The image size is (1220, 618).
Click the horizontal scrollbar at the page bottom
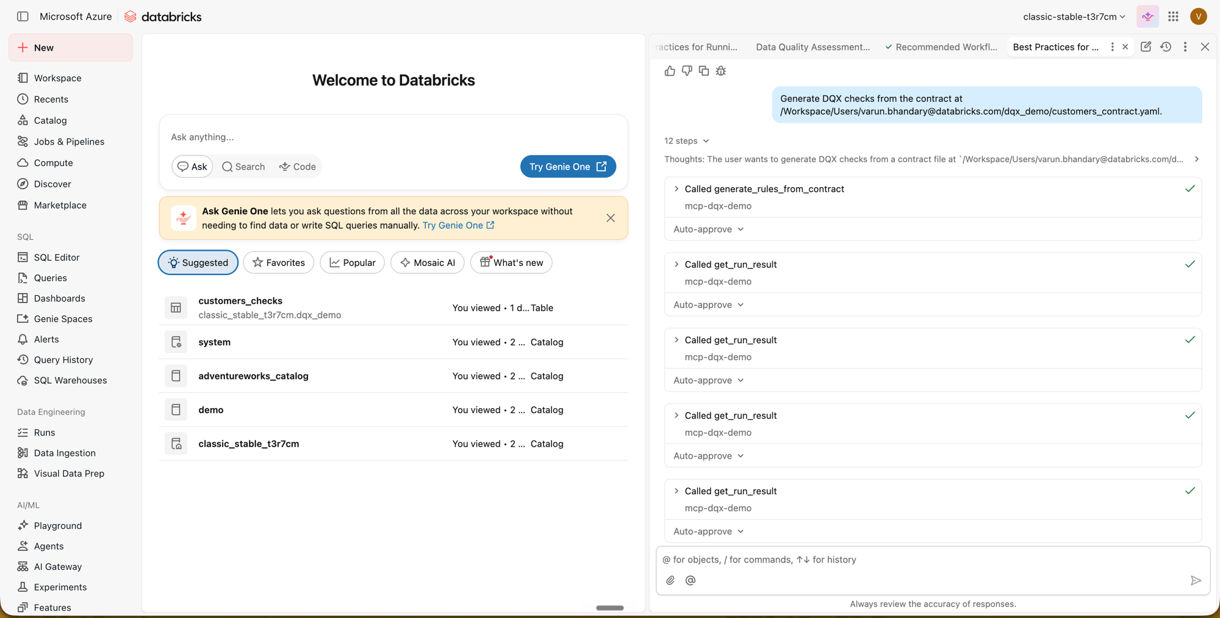pyautogui.click(x=610, y=608)
